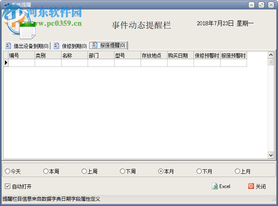Click the 保修到期 tab document icon
Image resolution: width=278 pixels, height=206 pixels.
(x=56, y=46)
